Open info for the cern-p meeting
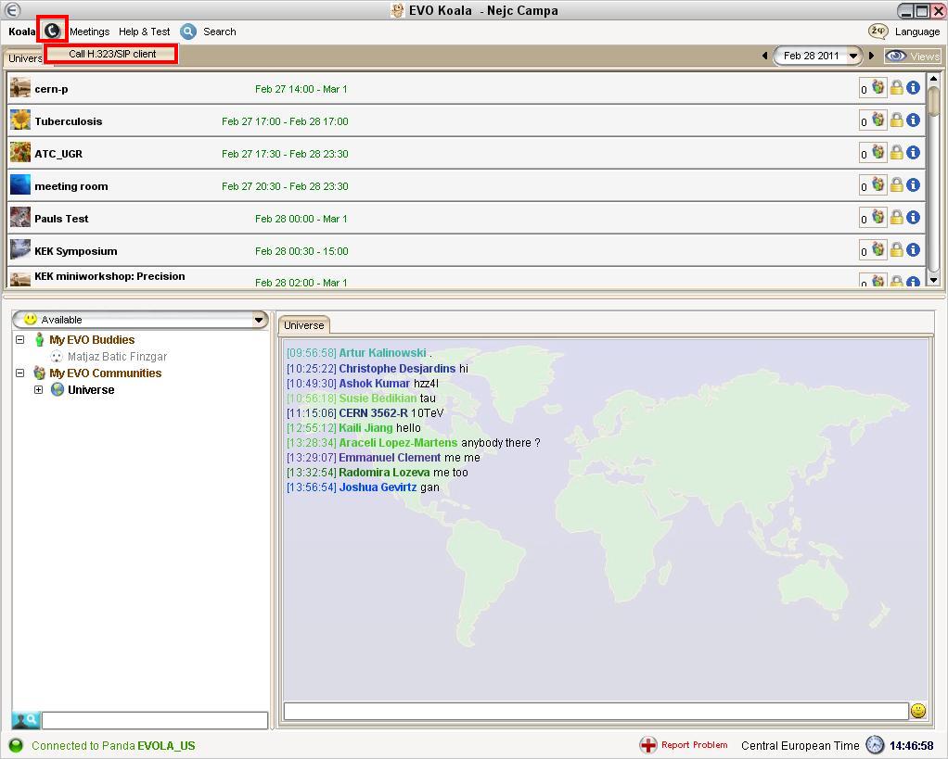 (913, 88)
